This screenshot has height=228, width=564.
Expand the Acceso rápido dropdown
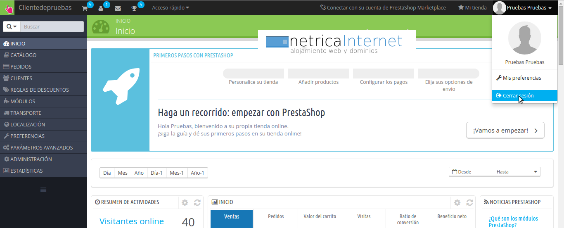pyautogui.click(x=171, y=8)
